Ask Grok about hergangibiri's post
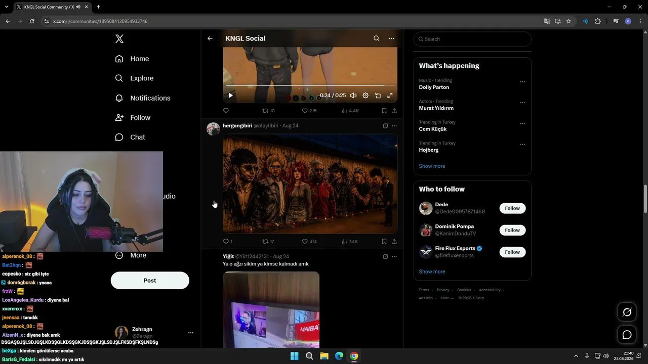 385,126
